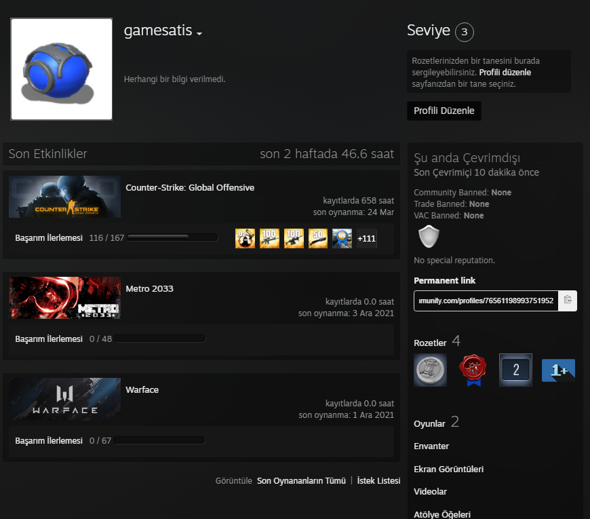
Task: Click the Profili Düzenle button
Action: tap(444, 111)
